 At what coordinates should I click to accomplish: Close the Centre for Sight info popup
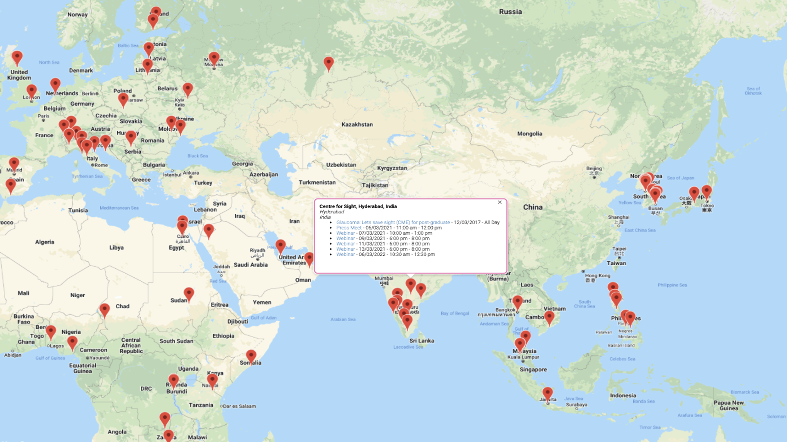[x=499, y=202]
